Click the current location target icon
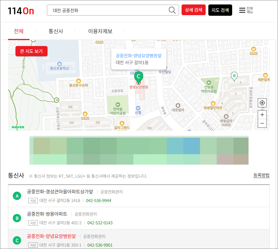Viewport: 278px width, 249px height. coord(262,103)
